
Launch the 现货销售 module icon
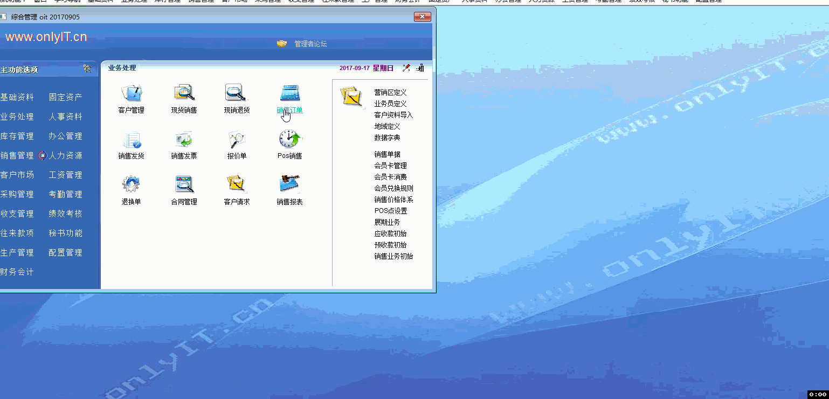tap(184, 93)
